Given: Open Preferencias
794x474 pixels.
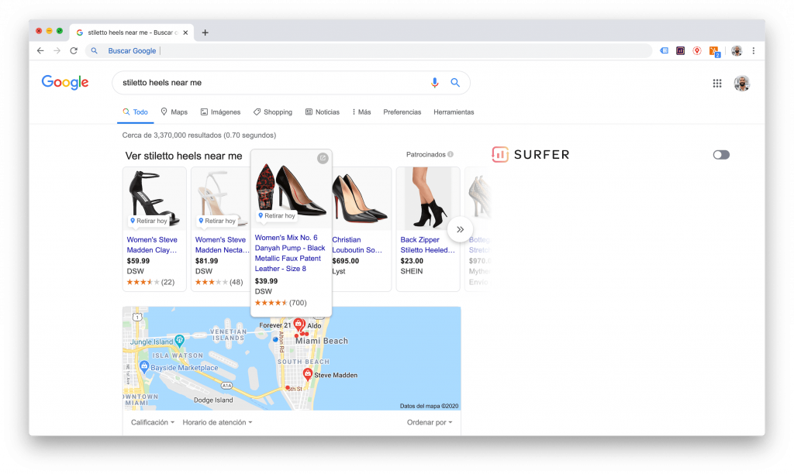Looking at the screenshot, I should click(x=402, y=112).
